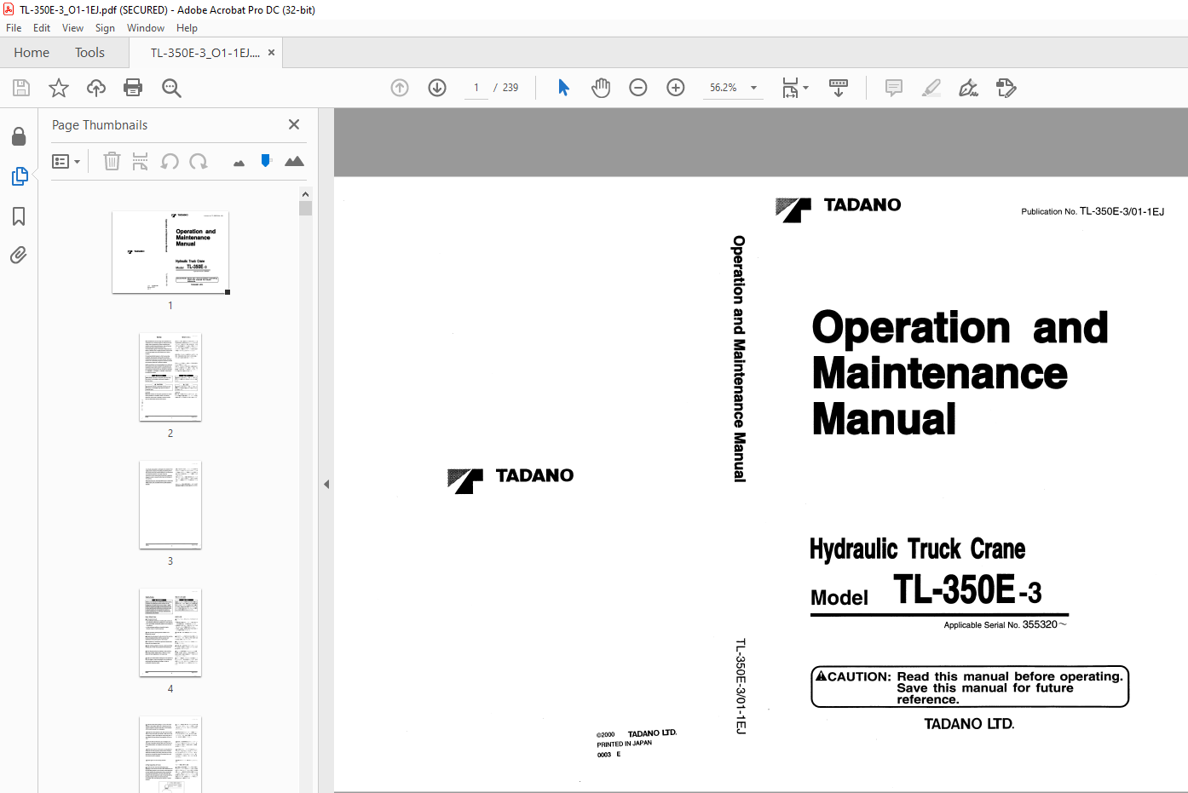The height and width of the screenshot is (793, 1188).
Task: Upload file to cloud icon
Action: [x=96, y=88]
